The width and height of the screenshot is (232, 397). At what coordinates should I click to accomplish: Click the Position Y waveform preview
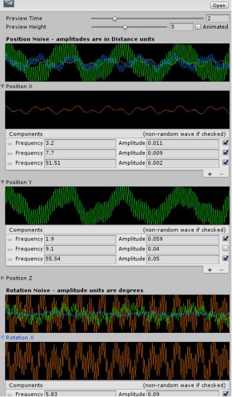[x=117, y=206]
